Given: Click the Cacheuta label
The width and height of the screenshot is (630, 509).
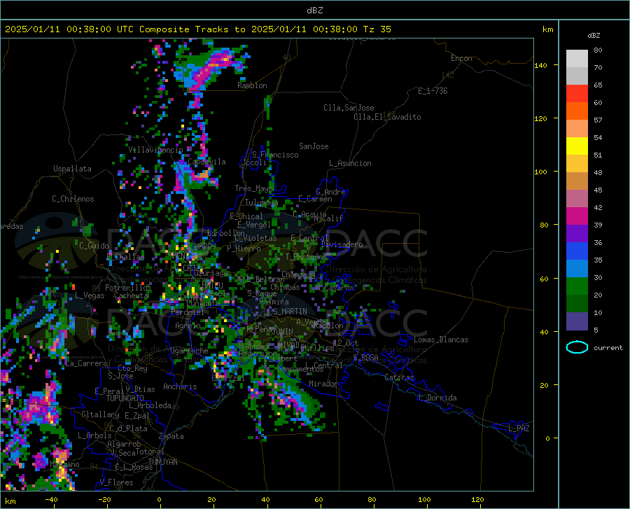Looking at the screenshot, I should (x=132, y=295).
